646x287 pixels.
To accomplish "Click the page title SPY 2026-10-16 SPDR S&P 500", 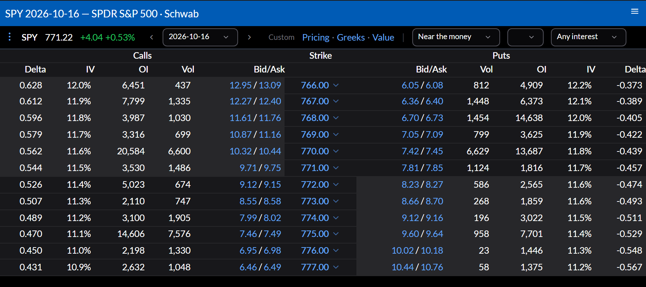I will coord(102,14).
